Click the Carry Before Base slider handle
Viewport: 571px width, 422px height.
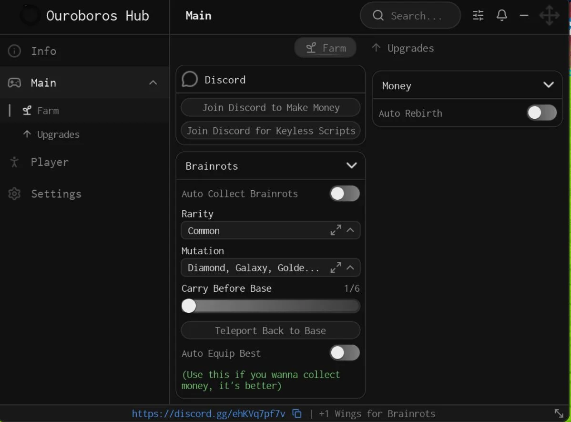(x=189, y=306)
